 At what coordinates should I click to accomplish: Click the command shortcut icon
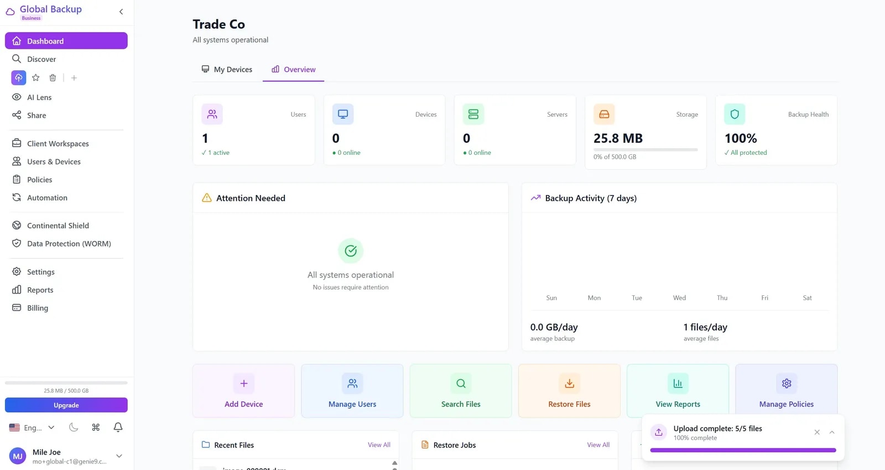[x=96, y=427]
